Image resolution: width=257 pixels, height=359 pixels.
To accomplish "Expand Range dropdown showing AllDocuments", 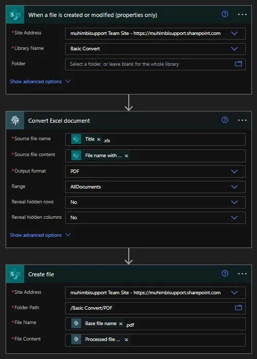I will 234,187.
